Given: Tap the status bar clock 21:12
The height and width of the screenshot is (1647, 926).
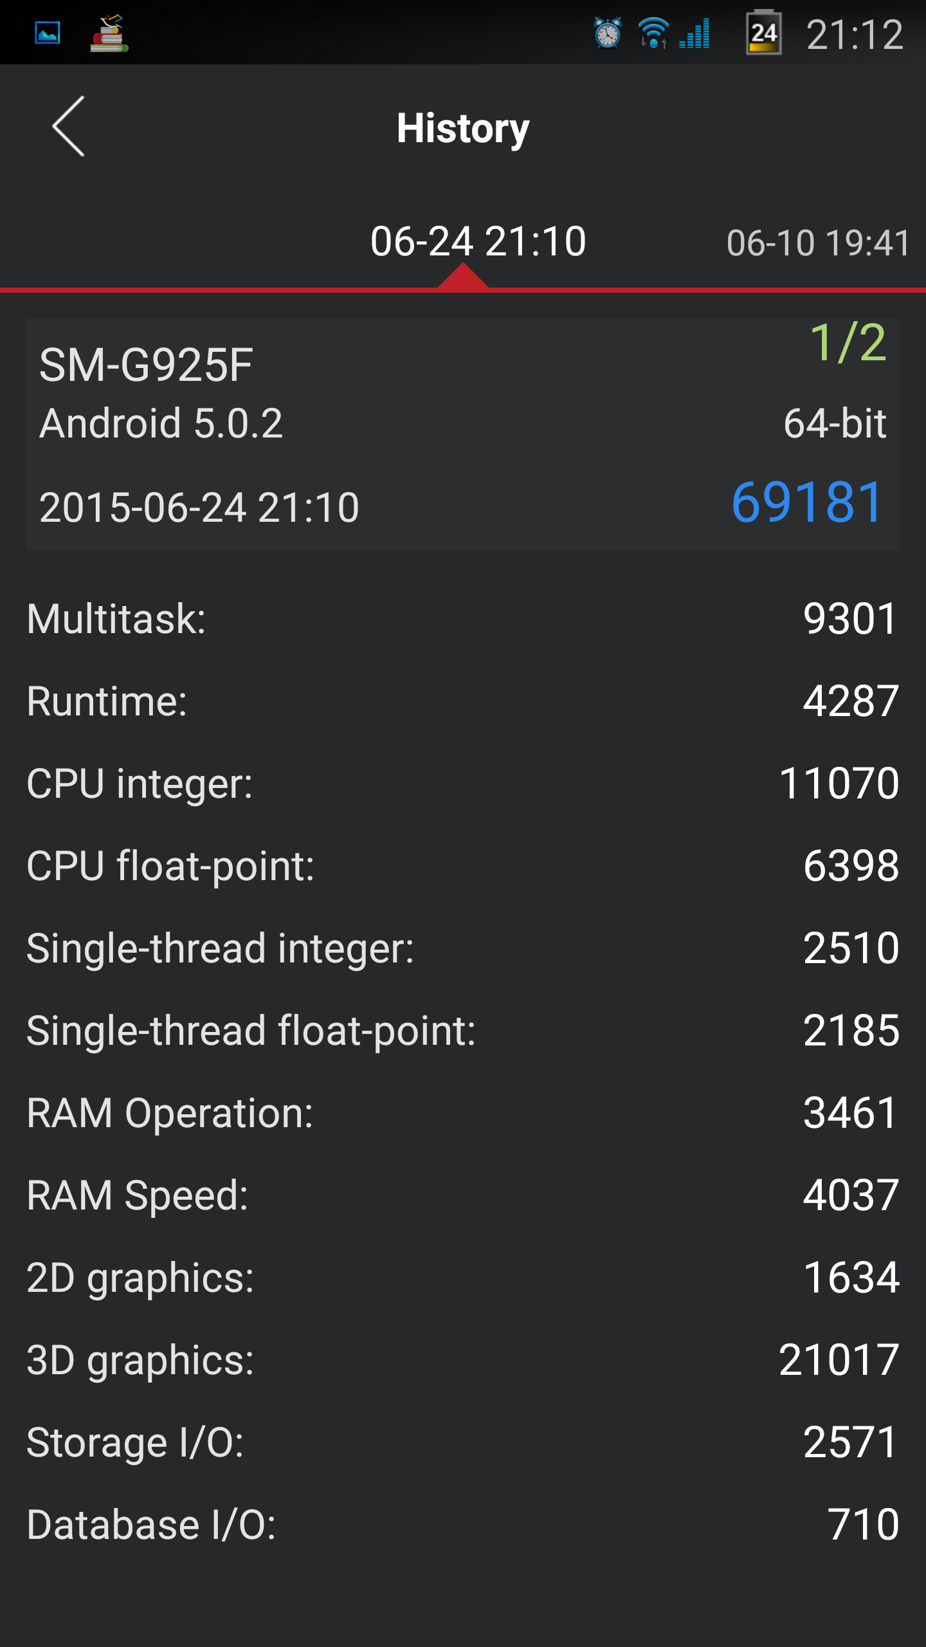Looking at the screenshot, I should point(855,35).
